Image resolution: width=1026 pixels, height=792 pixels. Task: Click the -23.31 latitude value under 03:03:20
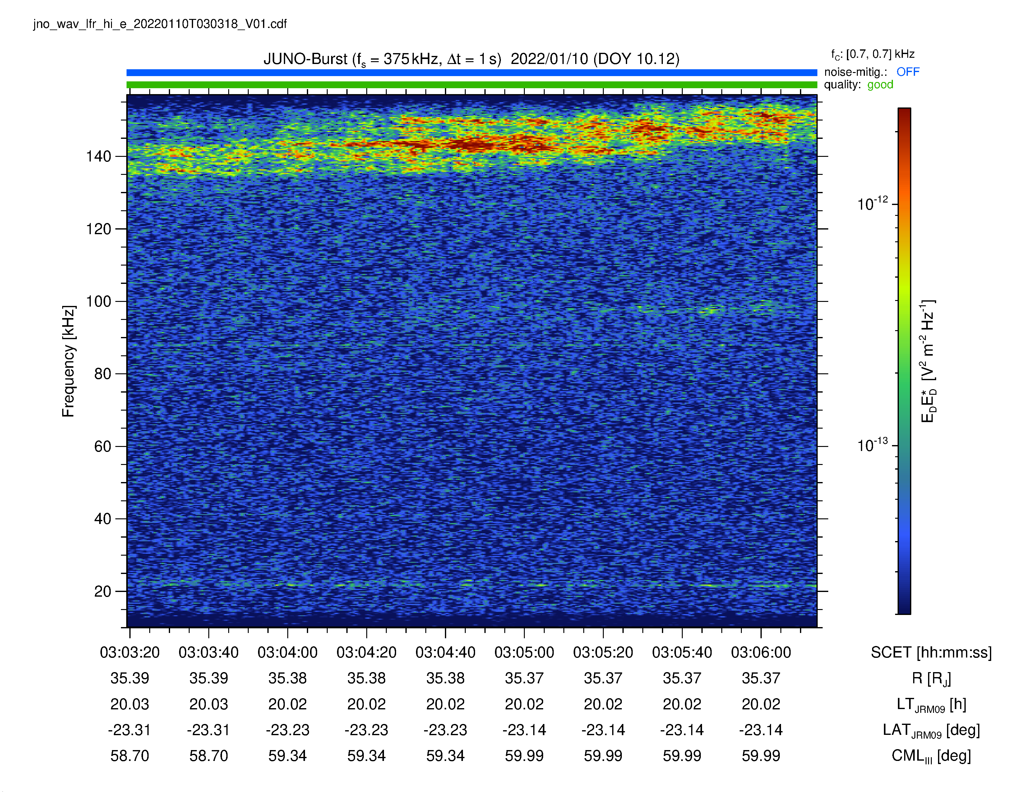pos(130,730)
